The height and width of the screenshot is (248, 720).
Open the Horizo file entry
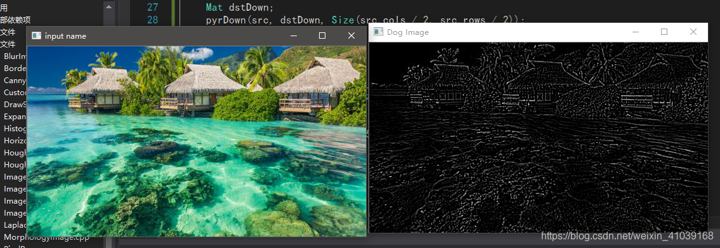[x=15, y=141]
